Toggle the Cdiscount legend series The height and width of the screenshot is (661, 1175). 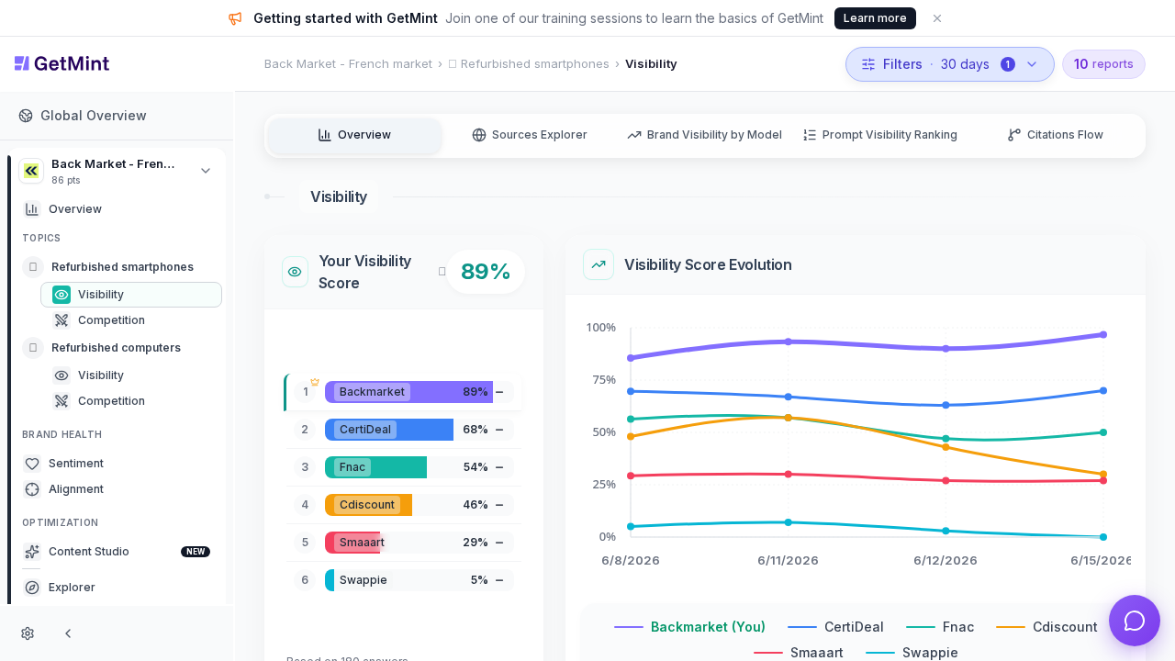1046,627
